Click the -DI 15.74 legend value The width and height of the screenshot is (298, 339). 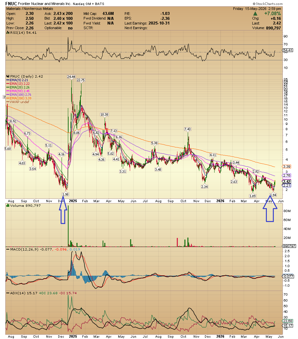68,293
